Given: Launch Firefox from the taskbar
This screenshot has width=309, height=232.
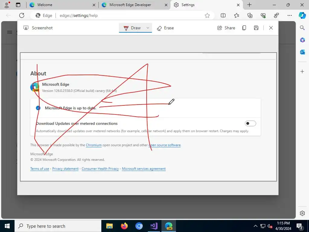Looking at the screenshot, I should coord(124,226).
